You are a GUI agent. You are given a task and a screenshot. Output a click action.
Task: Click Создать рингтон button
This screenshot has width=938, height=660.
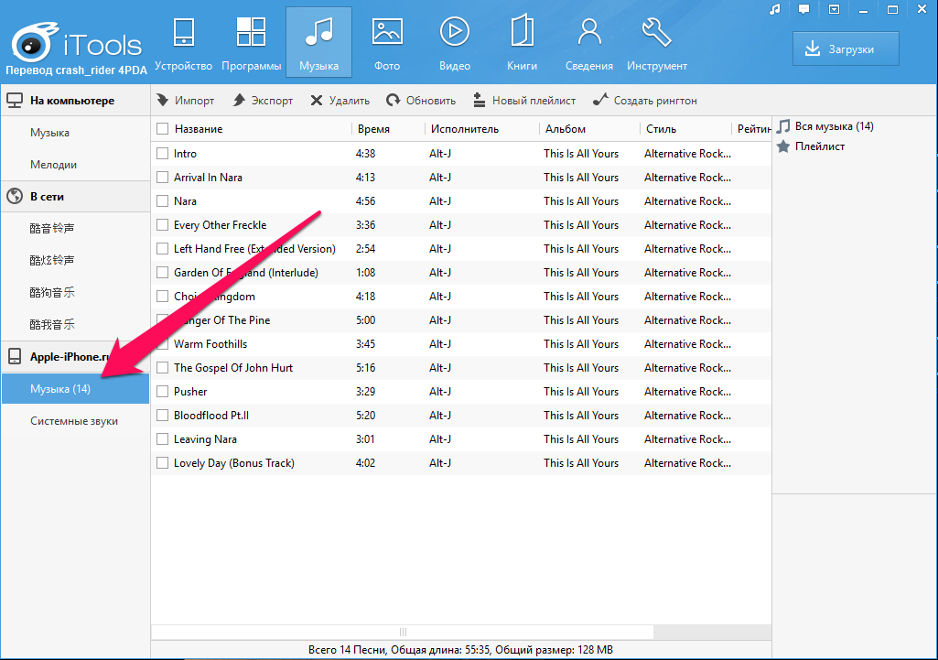[645, 101]
